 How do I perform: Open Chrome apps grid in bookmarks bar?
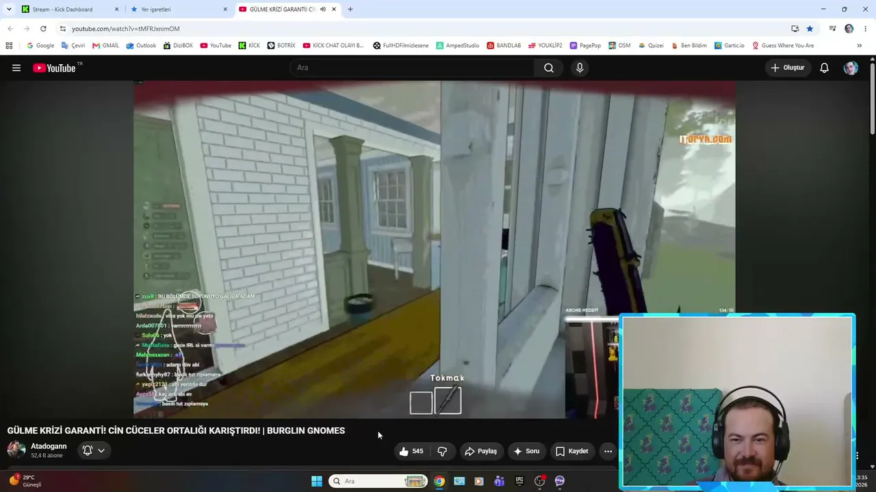(9, 46)
